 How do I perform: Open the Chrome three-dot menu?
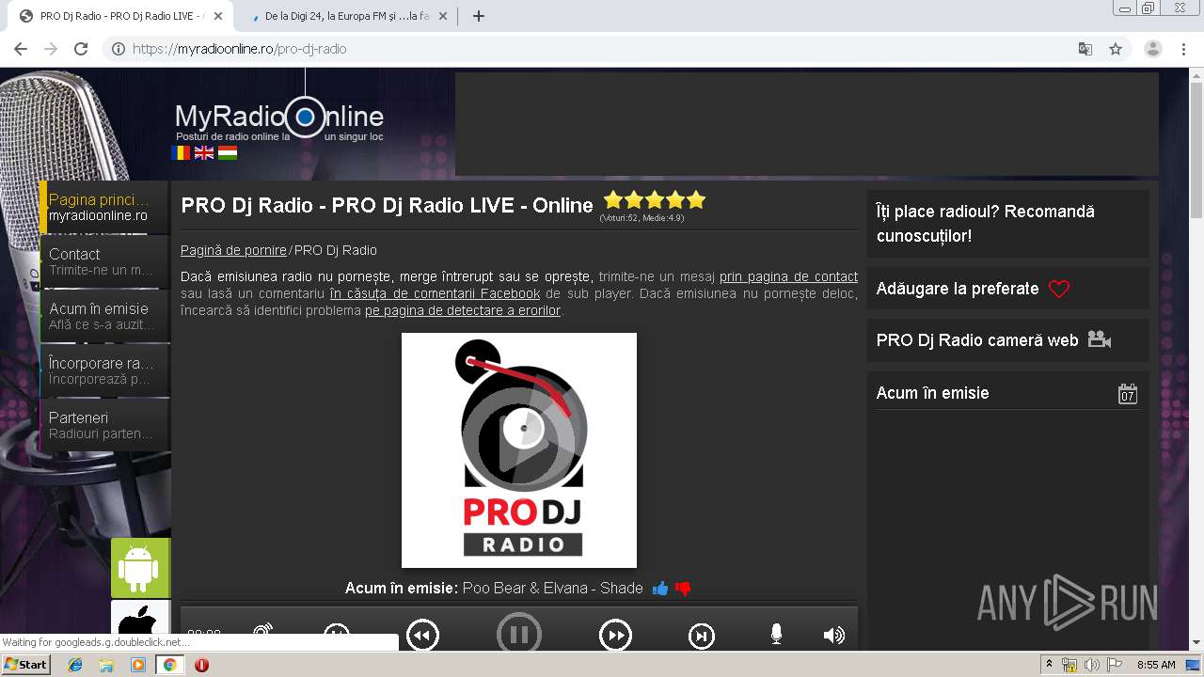1184,49
